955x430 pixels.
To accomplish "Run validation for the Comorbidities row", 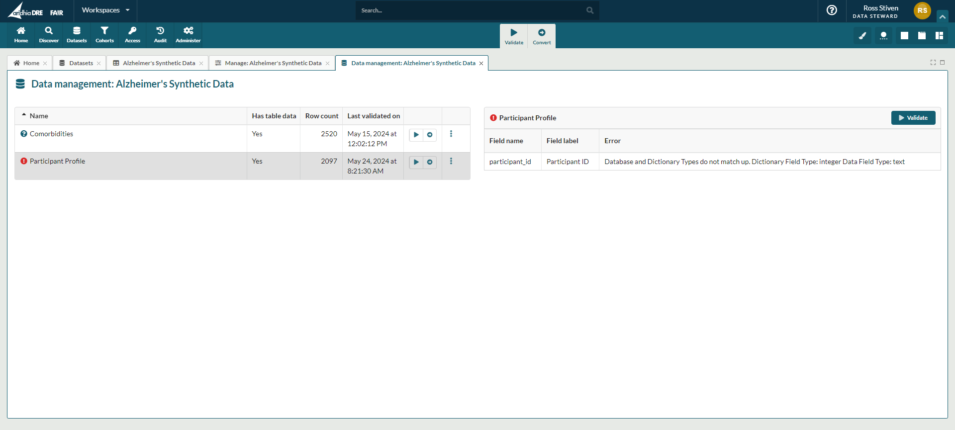I will pyautogui.click(x=416, y=135).
